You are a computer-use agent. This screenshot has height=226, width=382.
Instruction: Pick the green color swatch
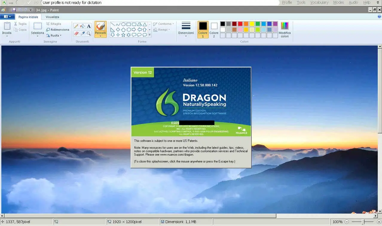[258, 24]
